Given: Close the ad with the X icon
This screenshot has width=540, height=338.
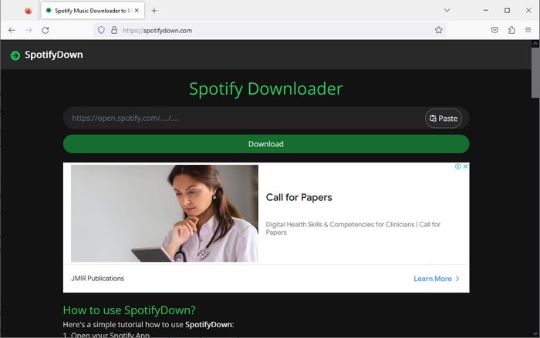Looking at the screenshot, I should click(x=465, y=166).
